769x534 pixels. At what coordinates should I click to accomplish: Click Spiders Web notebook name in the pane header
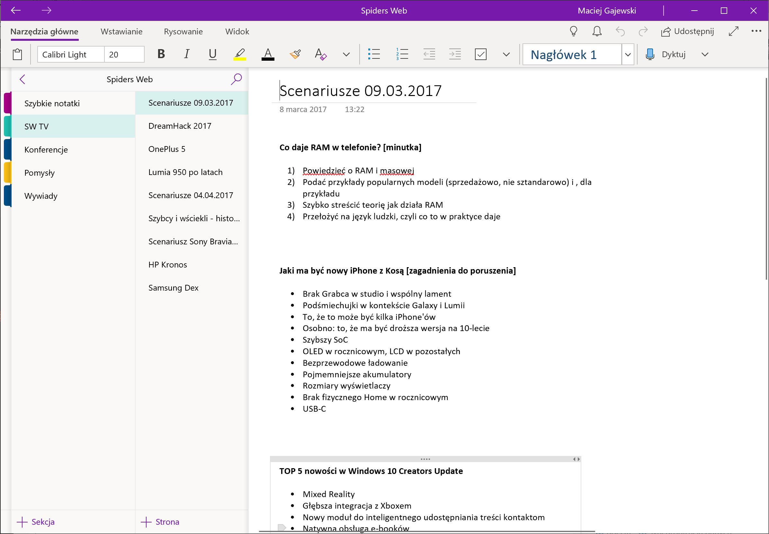(x=130, y=79)
